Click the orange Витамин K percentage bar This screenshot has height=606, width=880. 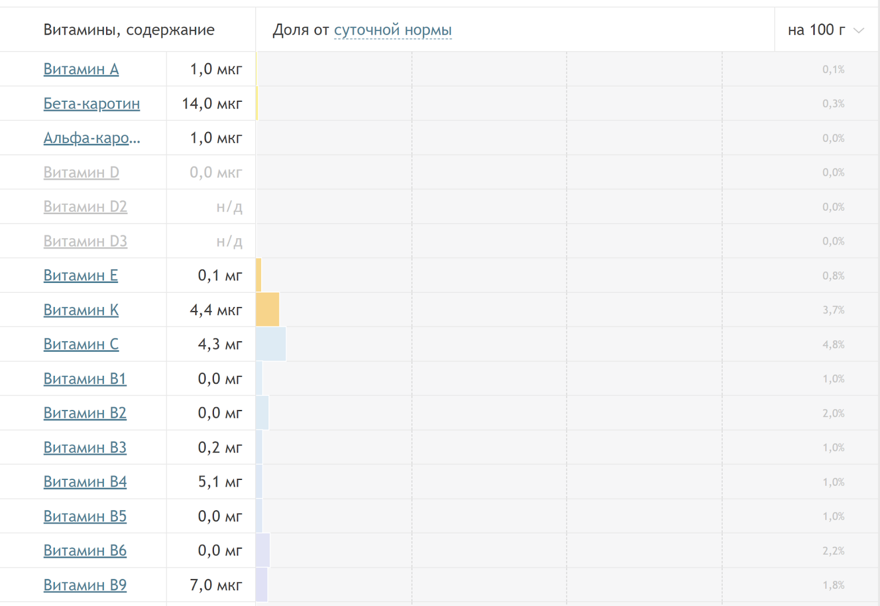pos(268,310)
